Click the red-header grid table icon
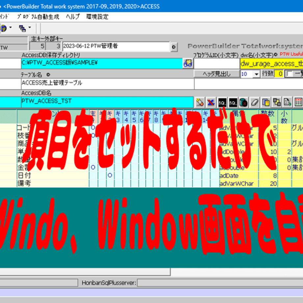Viewport: 303px width, 303px height. pyautogui.click(x=298, y=102)
